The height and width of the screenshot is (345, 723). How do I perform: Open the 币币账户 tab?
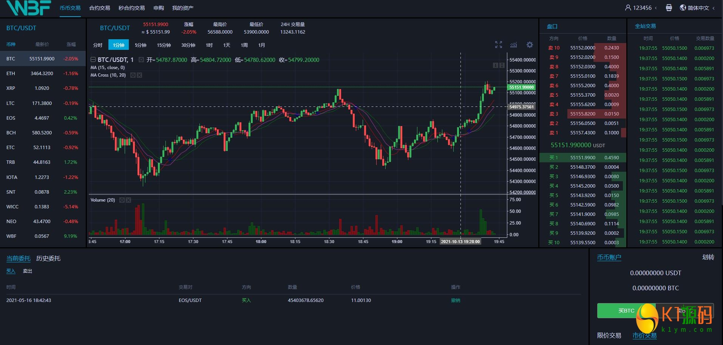coord(609,257)
